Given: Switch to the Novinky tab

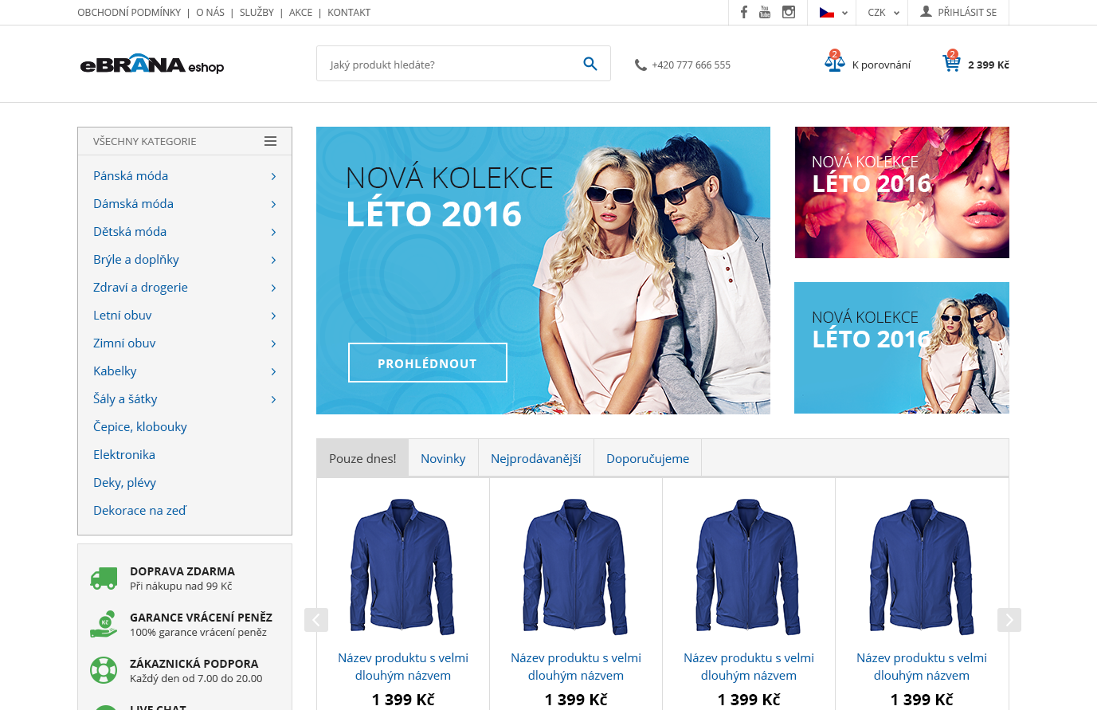Looking at the screenshot, I should 443,458.
